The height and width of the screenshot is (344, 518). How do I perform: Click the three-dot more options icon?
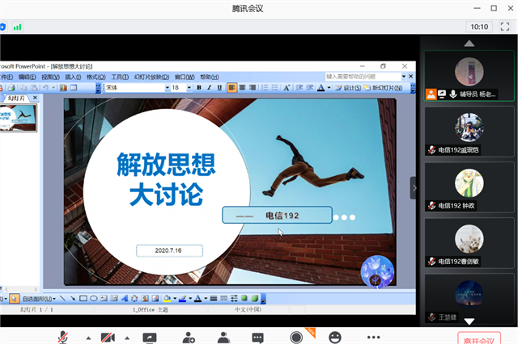373,337
